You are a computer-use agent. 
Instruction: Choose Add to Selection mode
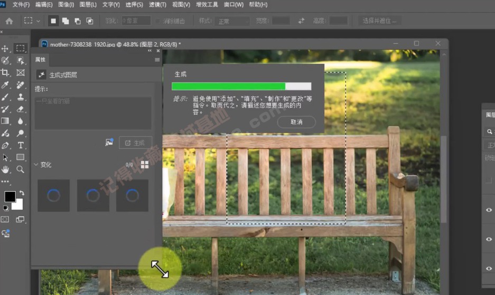tap(66, 21)
